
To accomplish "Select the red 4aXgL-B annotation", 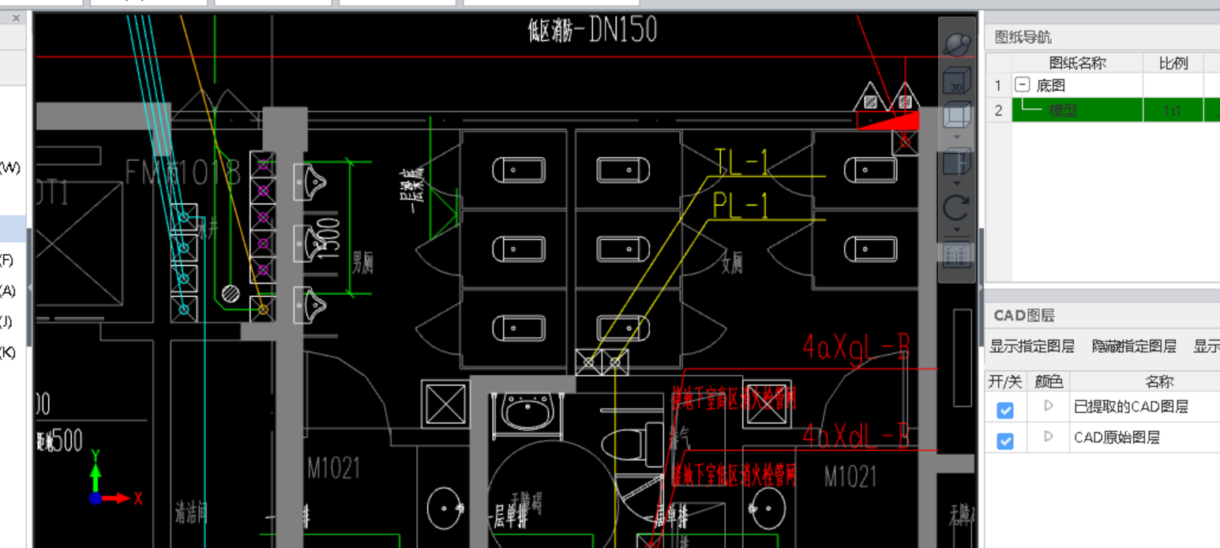I will pos(856,346).
